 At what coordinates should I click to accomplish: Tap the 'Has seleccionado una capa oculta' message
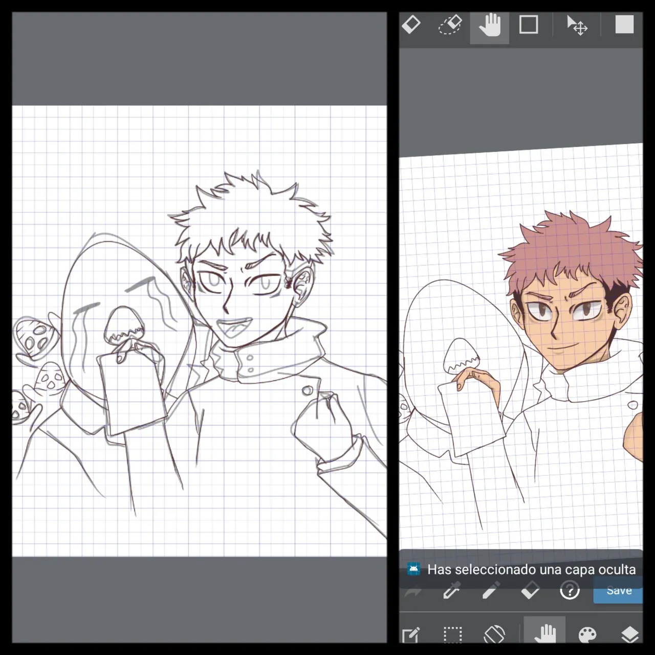(x=531, y=570)
